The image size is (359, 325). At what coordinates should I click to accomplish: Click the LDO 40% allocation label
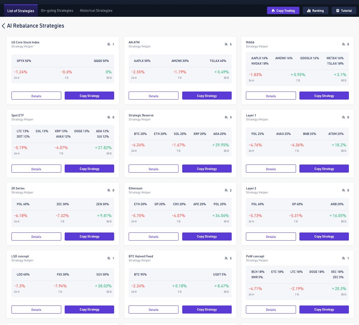(23, 275)
